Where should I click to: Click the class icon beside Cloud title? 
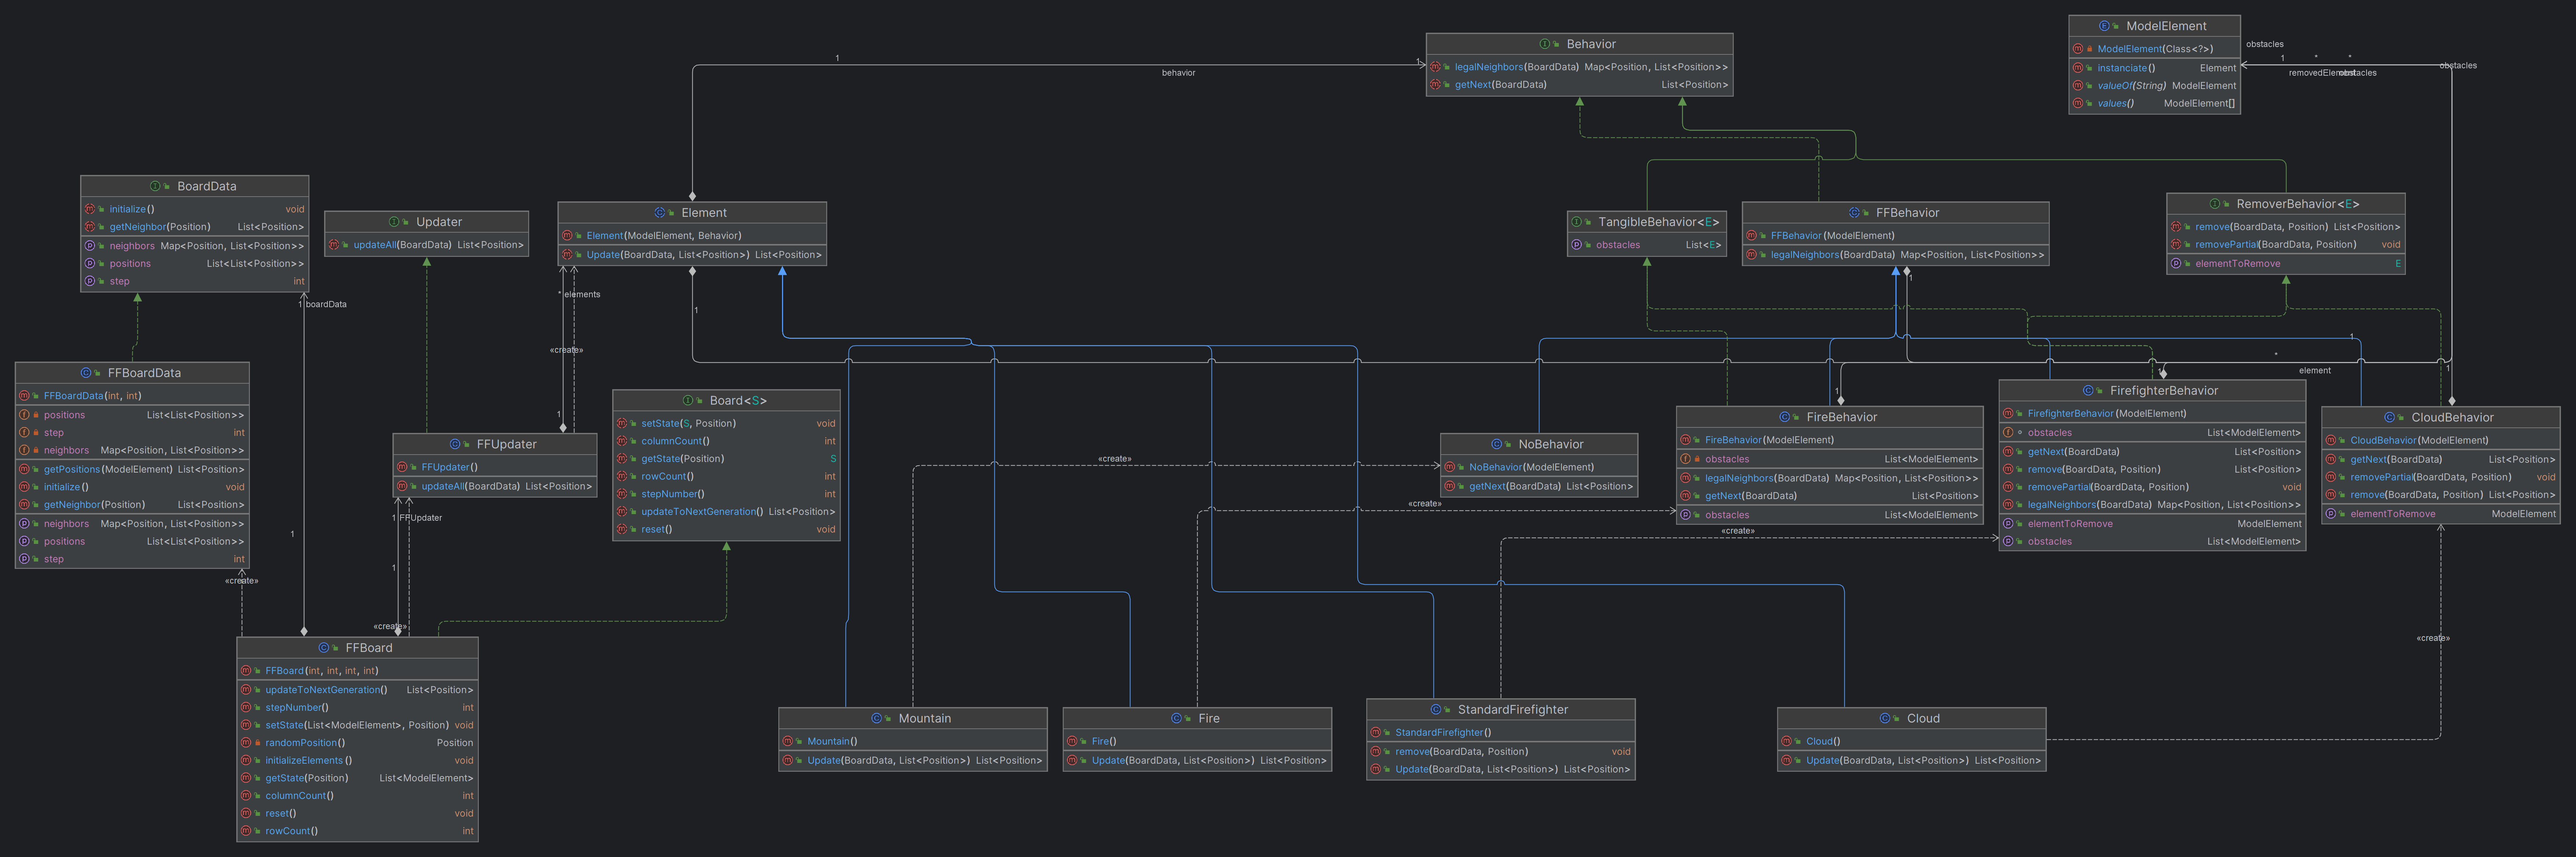tap(1885, 719)
